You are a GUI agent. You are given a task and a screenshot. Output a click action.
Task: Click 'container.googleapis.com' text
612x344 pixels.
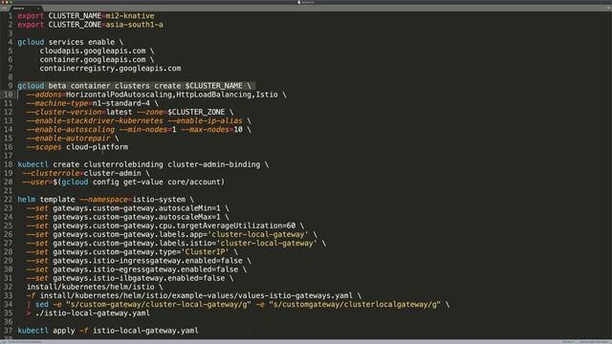93,59
